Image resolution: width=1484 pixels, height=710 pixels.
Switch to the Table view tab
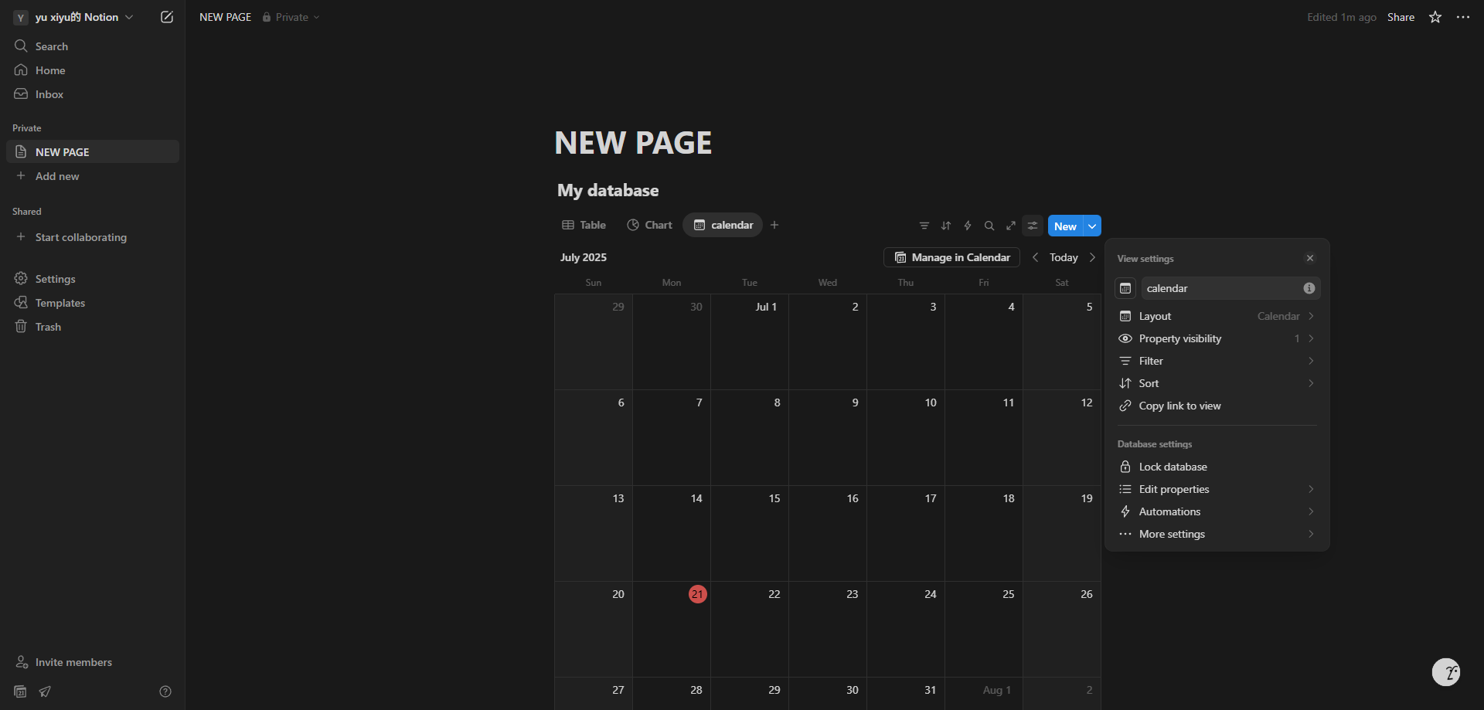point(584,225)
